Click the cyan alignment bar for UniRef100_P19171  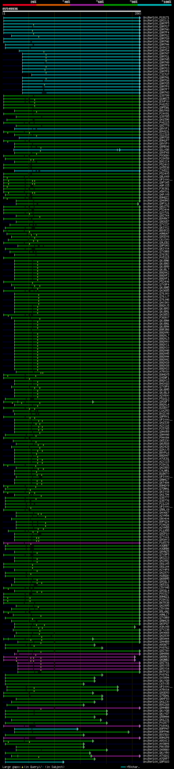click(x=72, y=18)
